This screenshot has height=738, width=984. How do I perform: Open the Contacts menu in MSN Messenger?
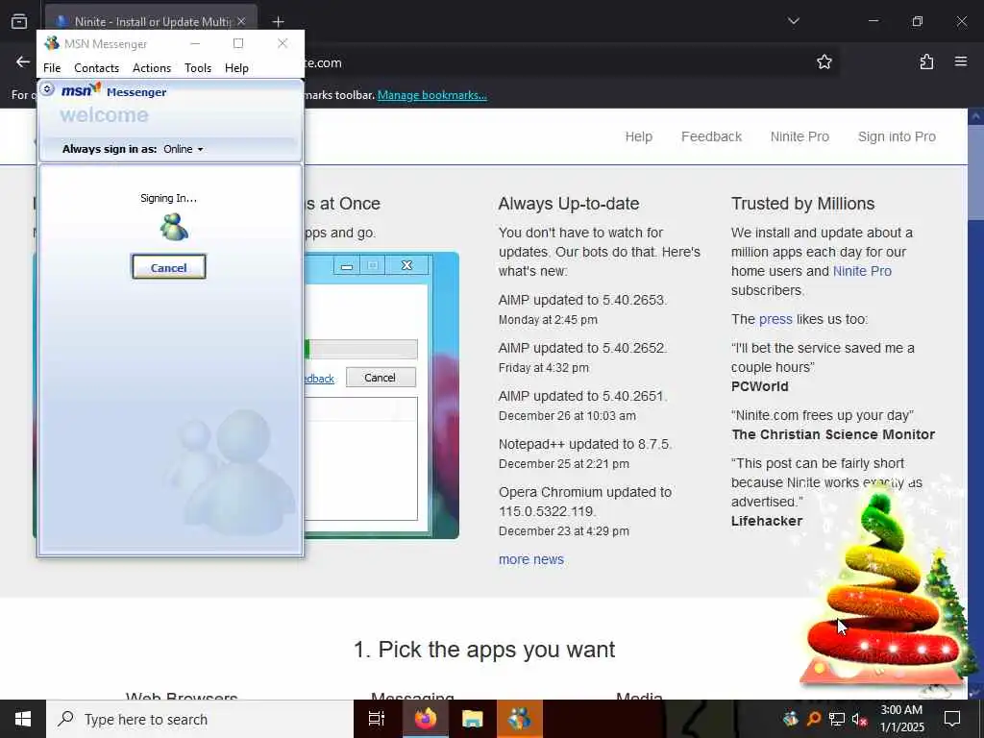[x=96, y=68]
